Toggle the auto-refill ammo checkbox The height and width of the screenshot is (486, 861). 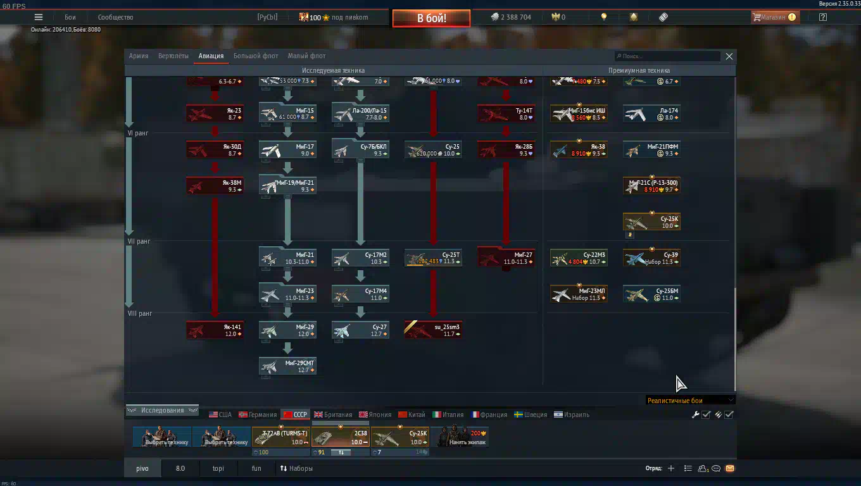click(729, 414)
